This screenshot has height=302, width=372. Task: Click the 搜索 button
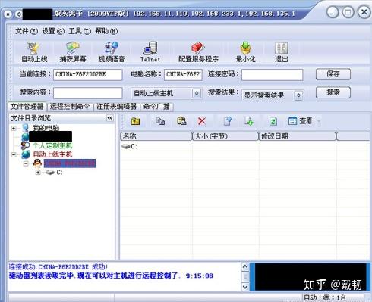point(333,92)
